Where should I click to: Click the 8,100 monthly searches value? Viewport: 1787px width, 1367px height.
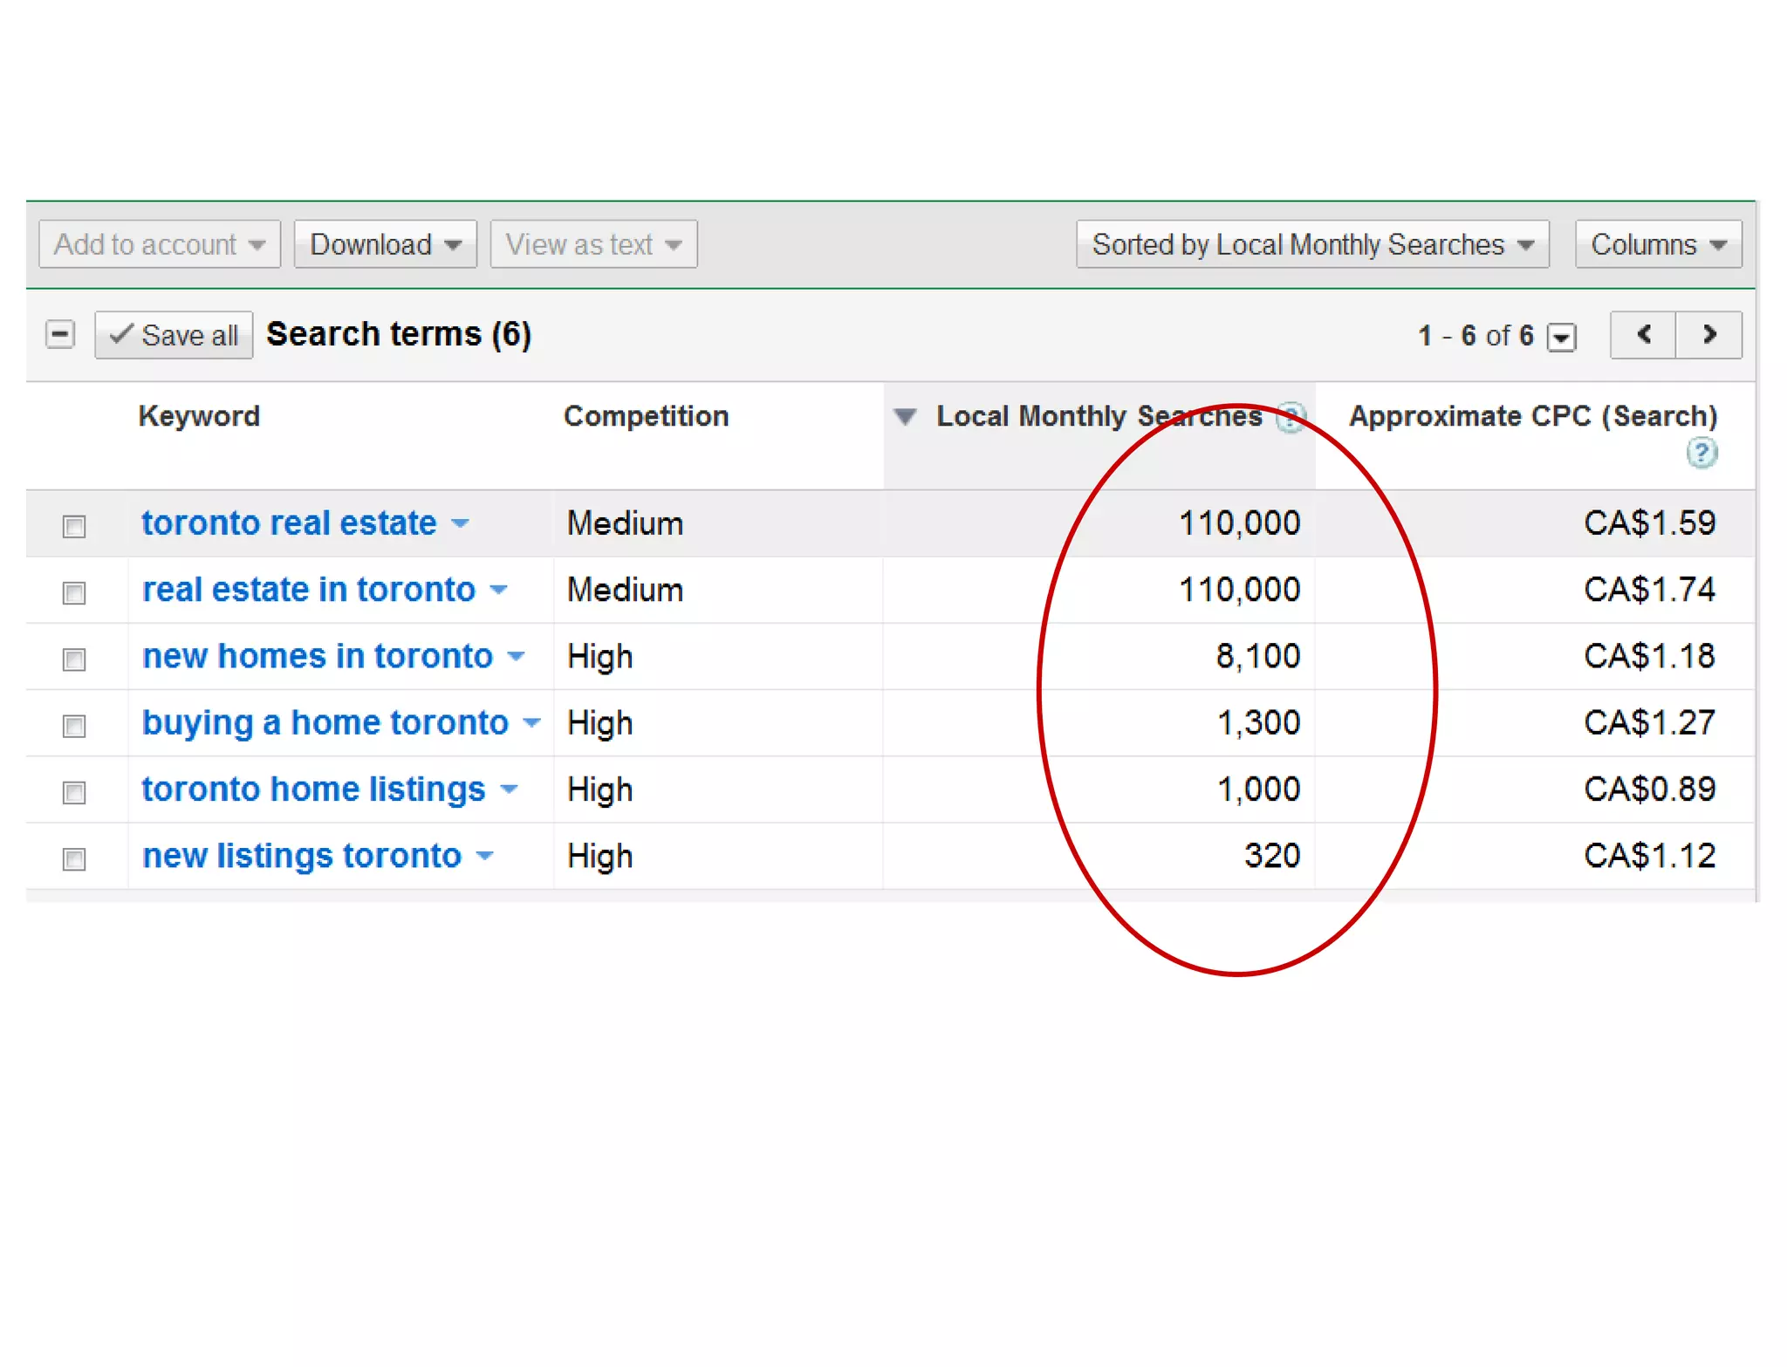pos(1258,656)
